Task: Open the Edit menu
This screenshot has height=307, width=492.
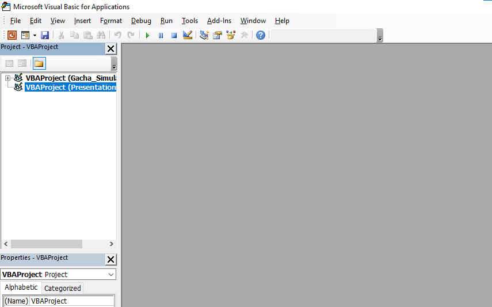Action: click(x=36, y=21)
